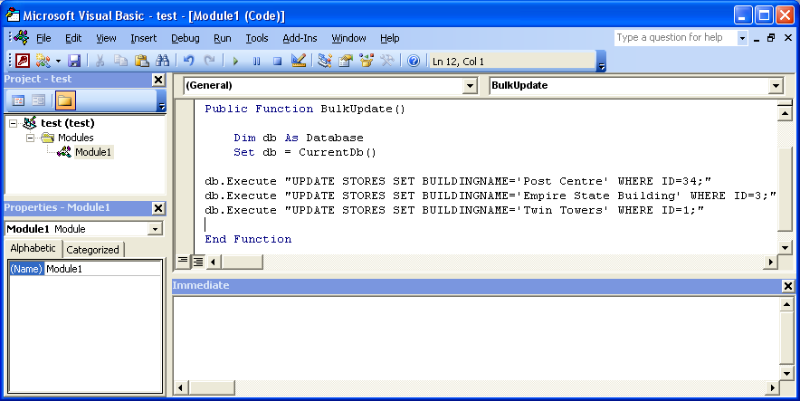Open the BulkUpdate procedure dropdown
800x401 pixels.
click(776, 86)
